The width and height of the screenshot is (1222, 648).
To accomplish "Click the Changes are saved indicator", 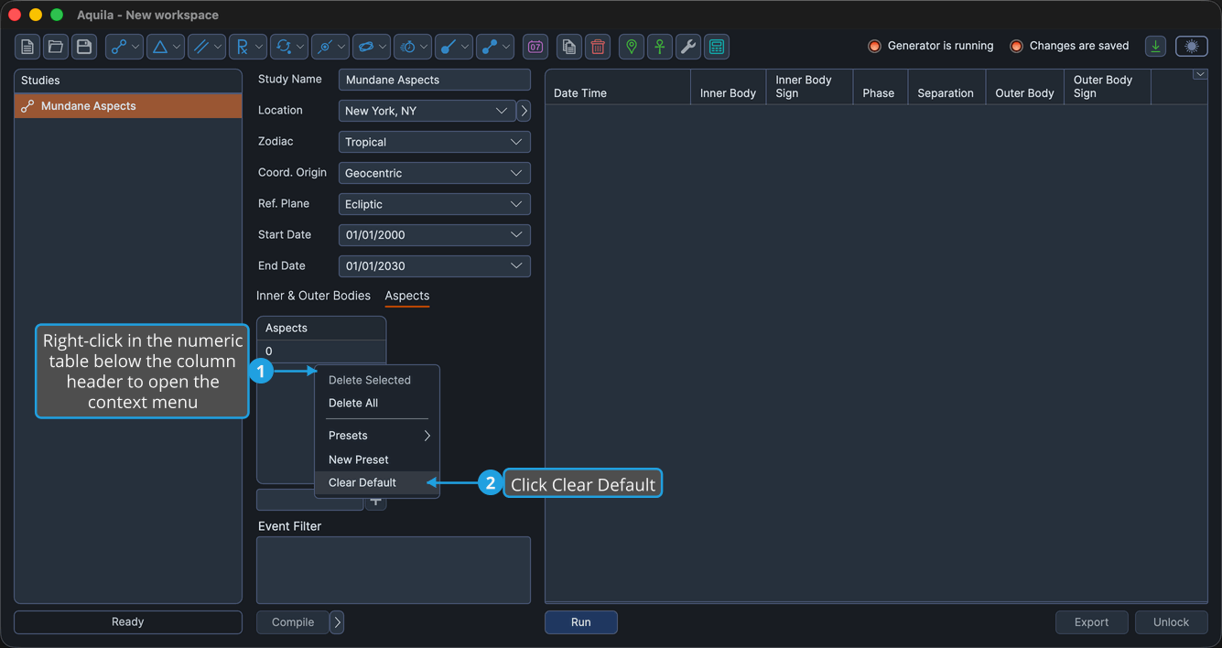I will tap(1069, 46).
